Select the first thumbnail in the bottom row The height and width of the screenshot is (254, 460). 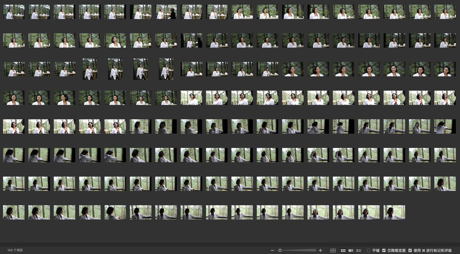point(14,212)
